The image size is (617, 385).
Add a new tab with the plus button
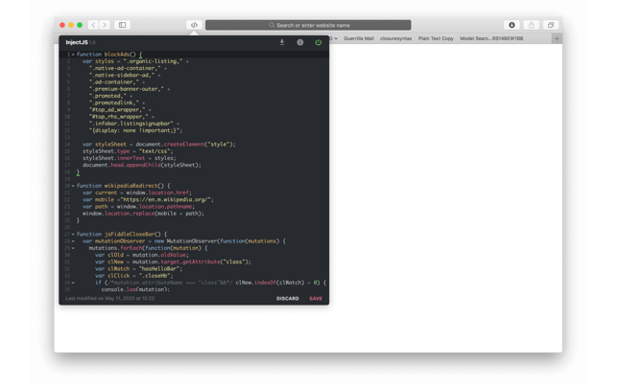coord(557,38)
